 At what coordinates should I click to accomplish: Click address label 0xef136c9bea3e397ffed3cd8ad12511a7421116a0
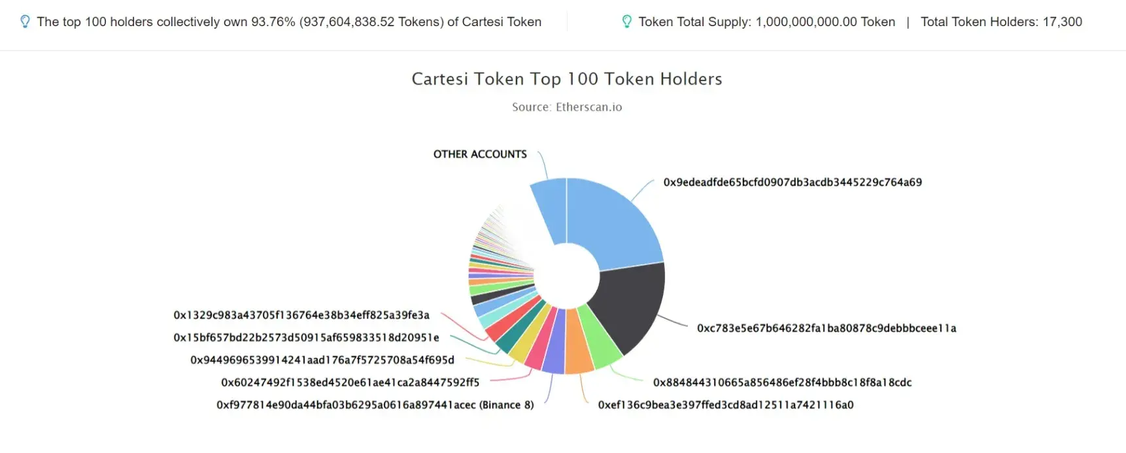click(x=726, y=405)
